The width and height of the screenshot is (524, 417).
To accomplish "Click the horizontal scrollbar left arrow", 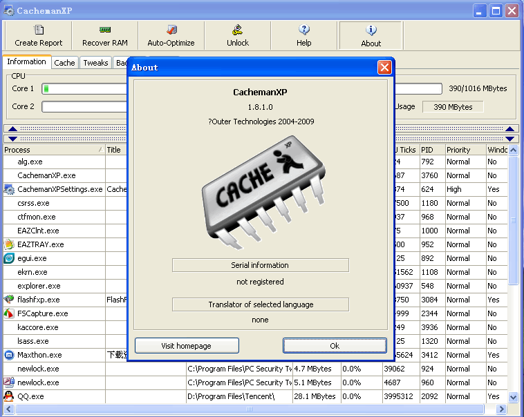I will 9,409.
